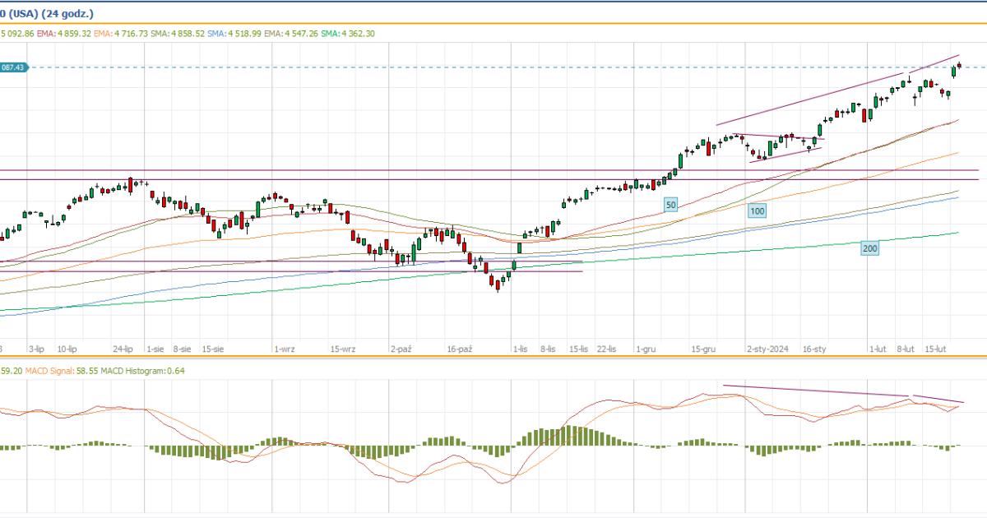Image resolution: width=987 pixels, height=518 pixels.
Task: Click the 1-gru date on time axis
Action: point(646,349)
